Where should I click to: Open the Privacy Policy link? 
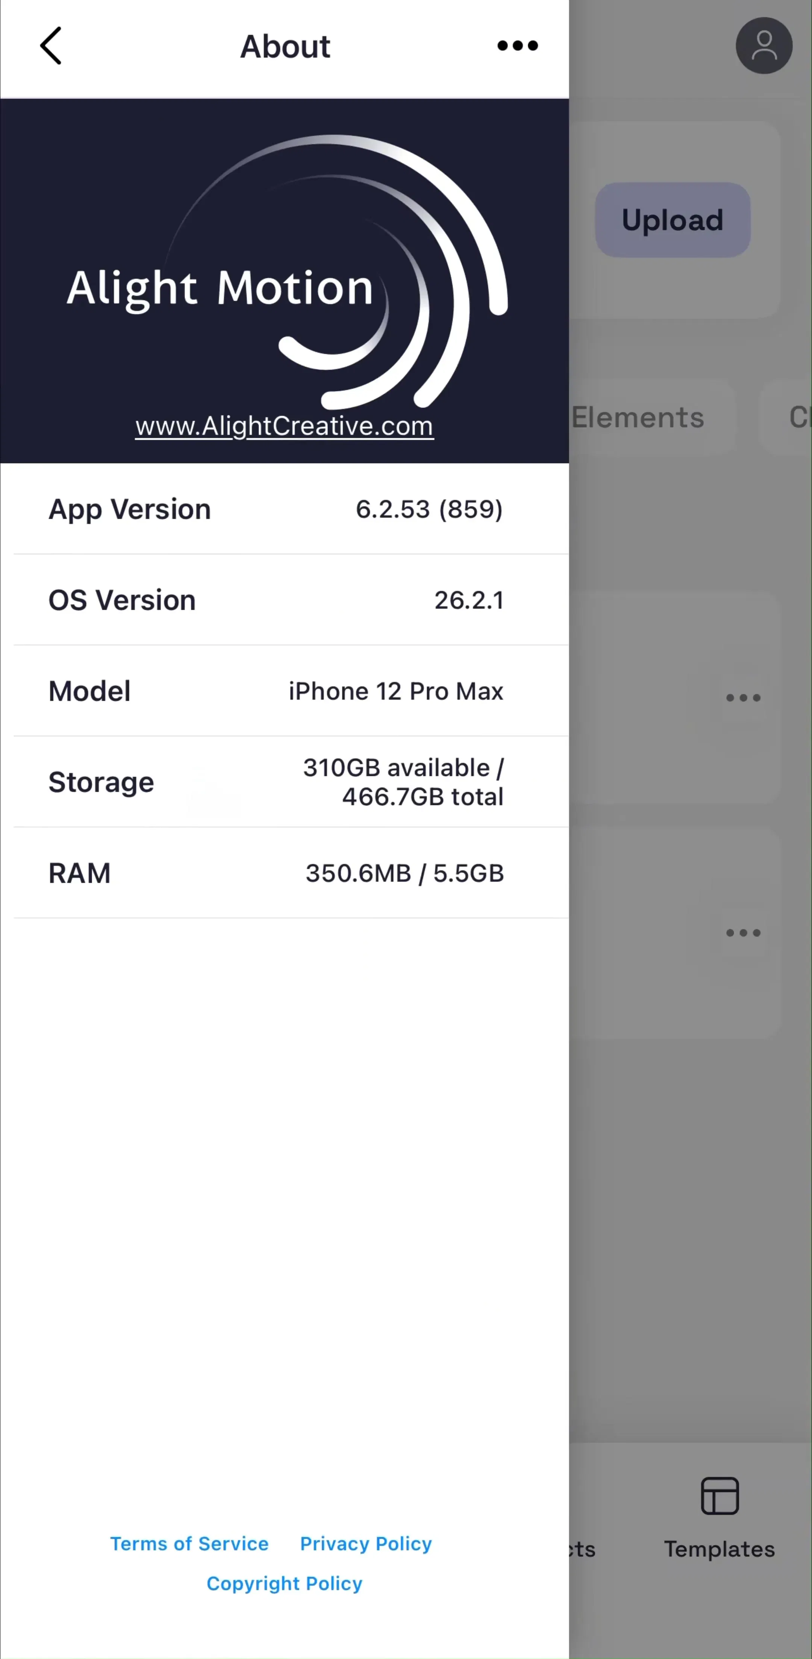[x=366, y=1544]
